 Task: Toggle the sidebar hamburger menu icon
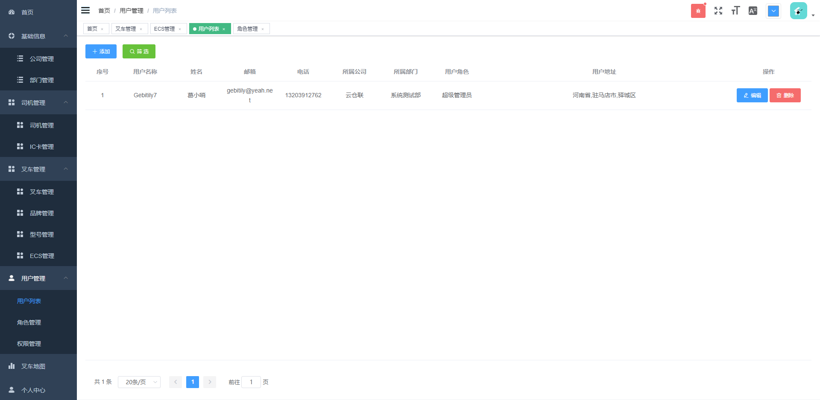coord(85,11)
